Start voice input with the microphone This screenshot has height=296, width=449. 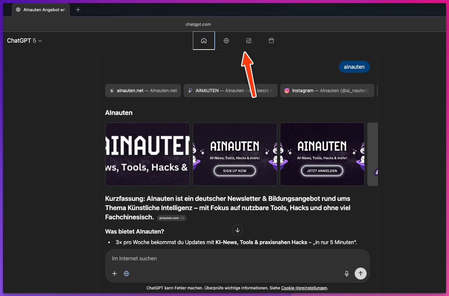[x=347, y=274]
